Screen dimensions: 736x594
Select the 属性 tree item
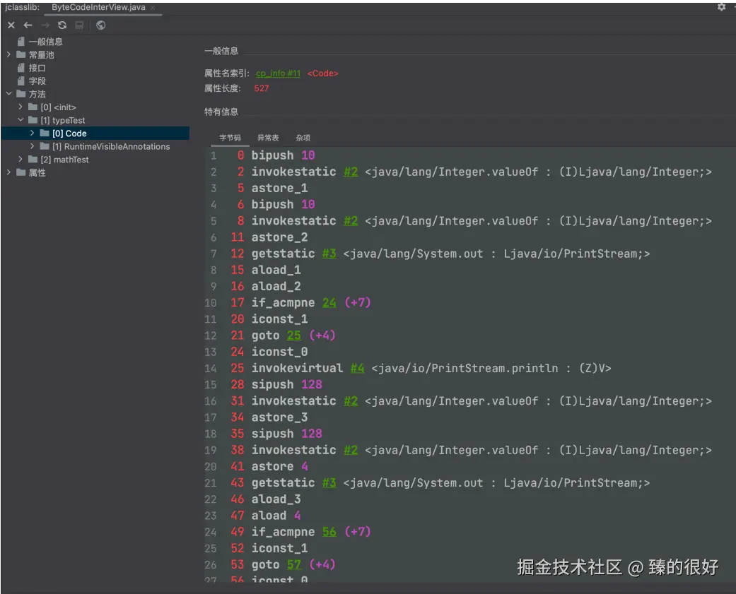click(x=37, y=173)
